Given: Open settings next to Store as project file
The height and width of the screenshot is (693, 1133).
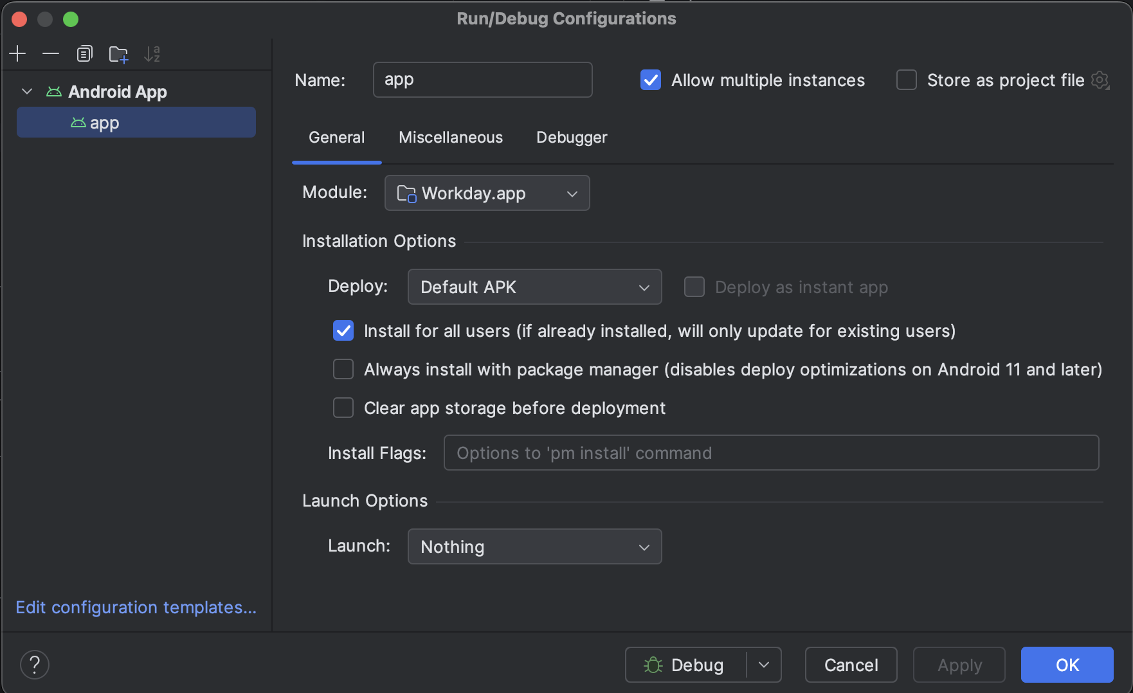Looking at the screenshot, I should 1100,80.
